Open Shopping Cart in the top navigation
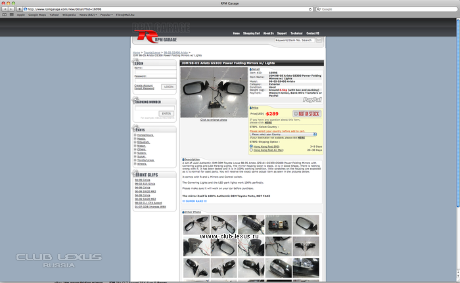This screenshot has height=283, width=460. [x=252, y=33]
